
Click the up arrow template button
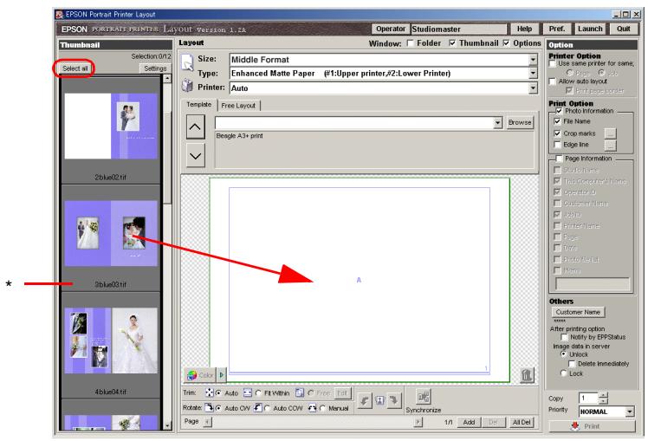tap(195, 126)
